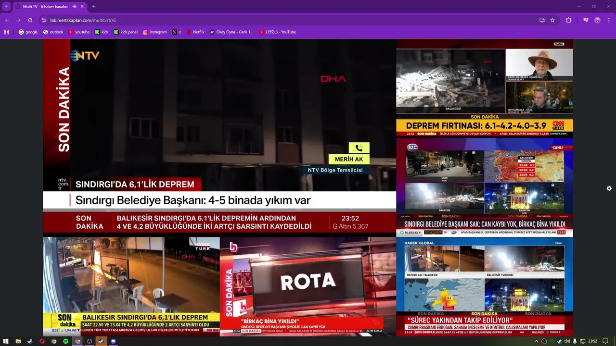The width and height of the screenshot is (616, 346).
Task: Open the Chrome profile avatar
Action: tap(597, 20)
